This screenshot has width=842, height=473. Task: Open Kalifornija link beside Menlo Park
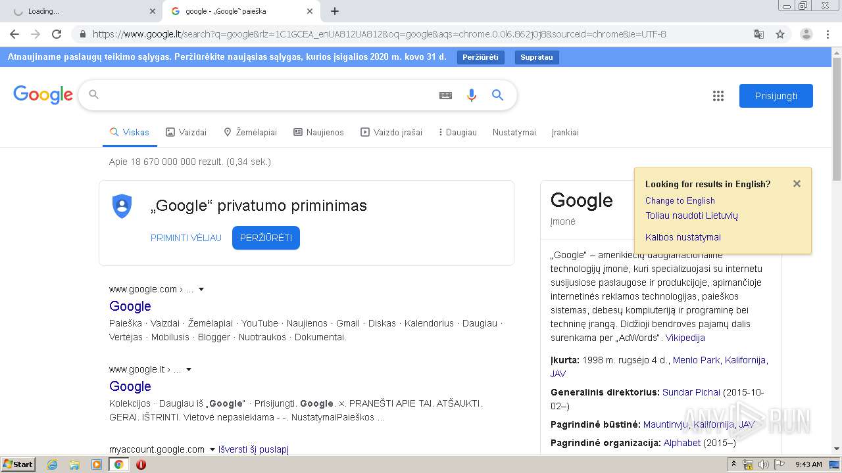745,360
